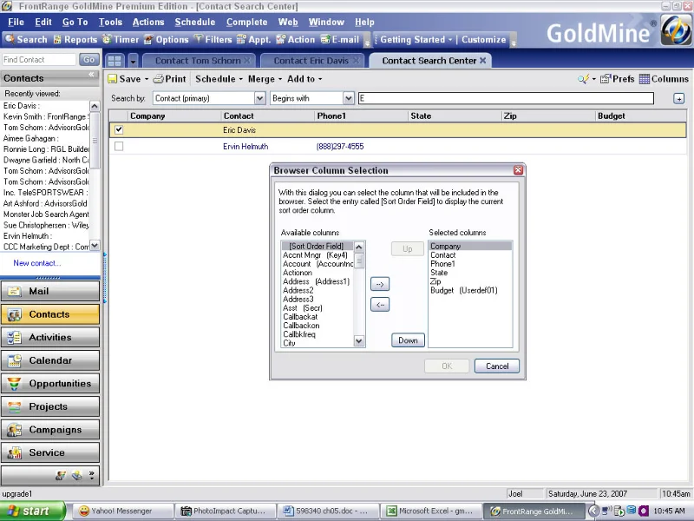
Task: Click the Print icon
Action: (x=159, y=79)
